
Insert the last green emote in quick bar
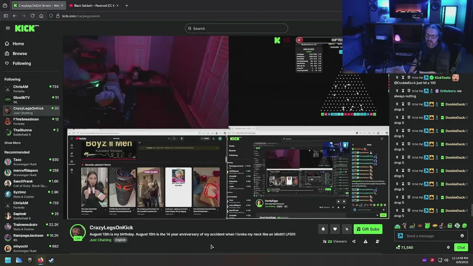pyautogui.click(x=465, y=226)
